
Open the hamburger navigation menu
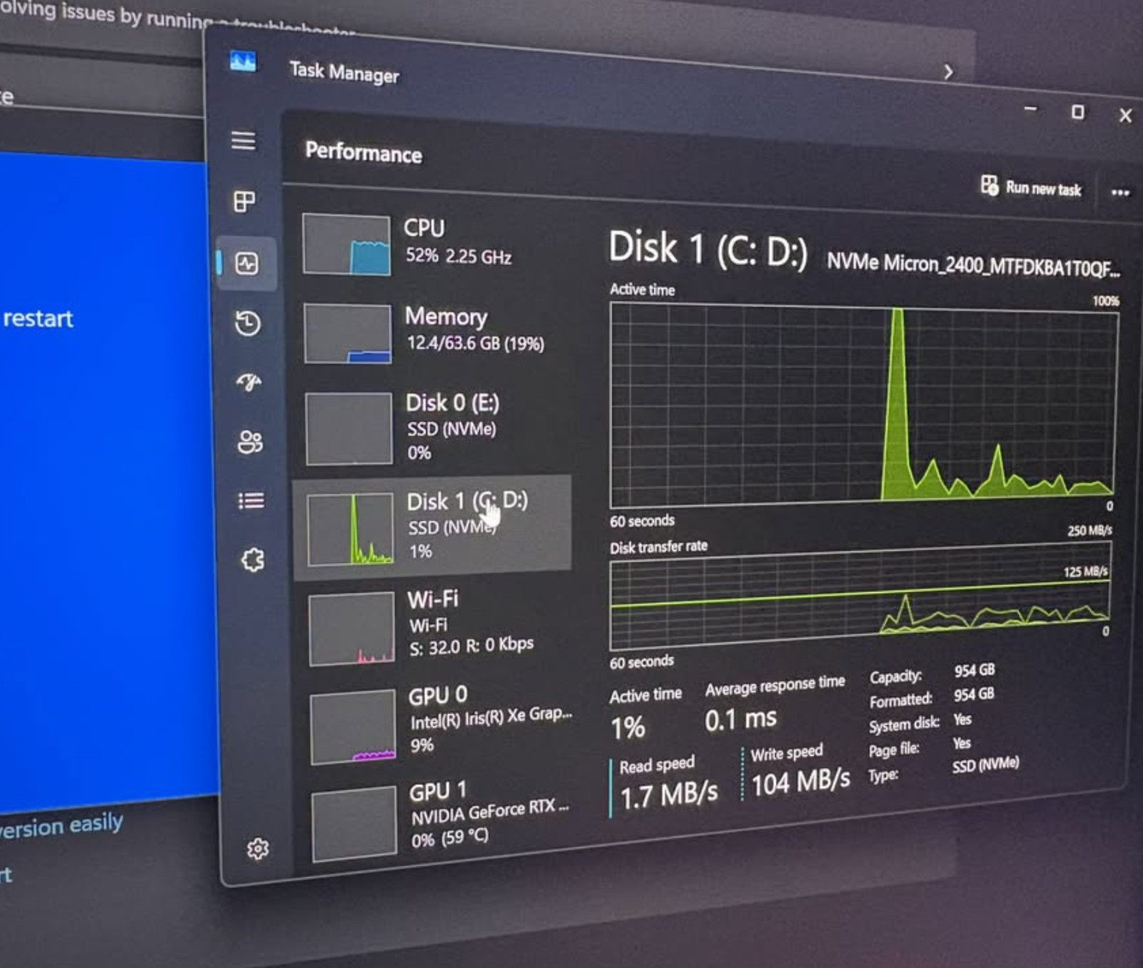click(243, 140)
